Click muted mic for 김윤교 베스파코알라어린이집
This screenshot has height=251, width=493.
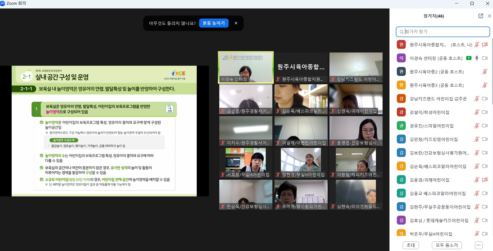tap(477, 193)
